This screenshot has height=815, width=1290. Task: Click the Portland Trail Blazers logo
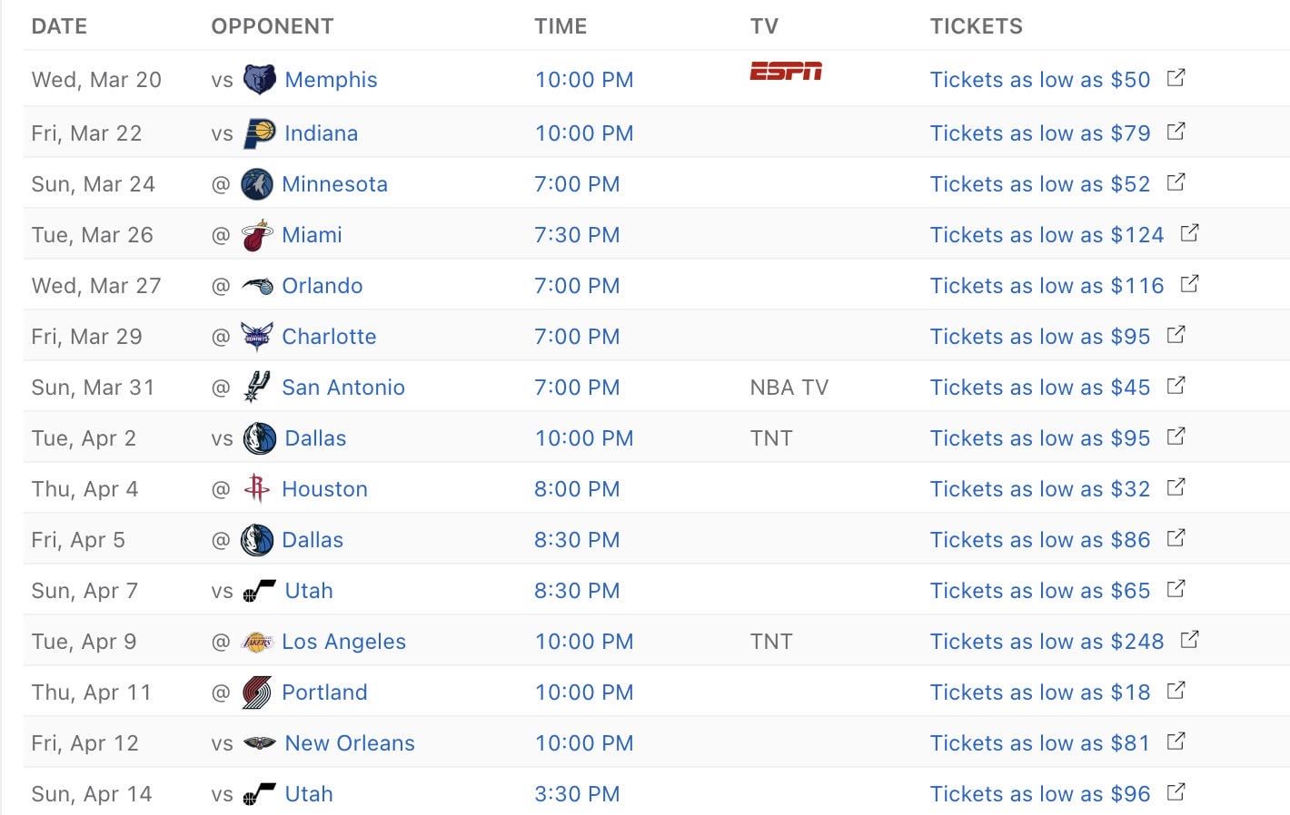pos(256,692)
